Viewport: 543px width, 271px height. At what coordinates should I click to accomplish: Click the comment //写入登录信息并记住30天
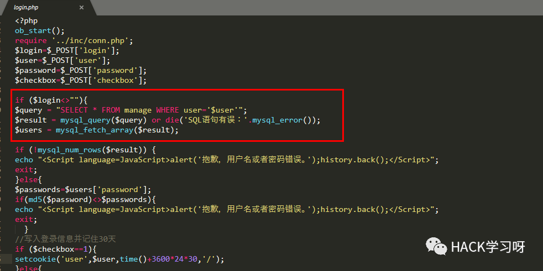(65, 239)
